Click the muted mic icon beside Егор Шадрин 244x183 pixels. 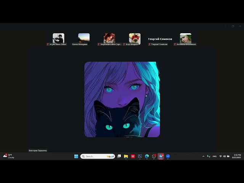(124, 44)
